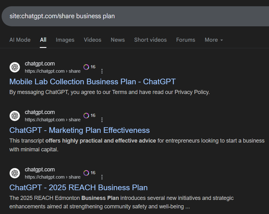Switch to Forums tab

coord(186,40)
